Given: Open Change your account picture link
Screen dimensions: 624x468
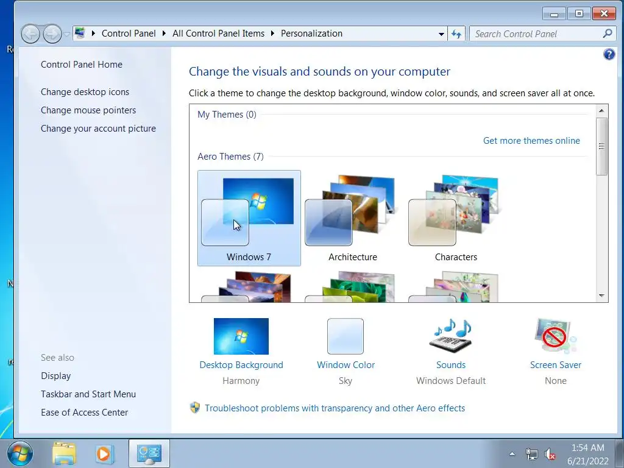Looking at the screenshot, I should (x=98, y=129).
